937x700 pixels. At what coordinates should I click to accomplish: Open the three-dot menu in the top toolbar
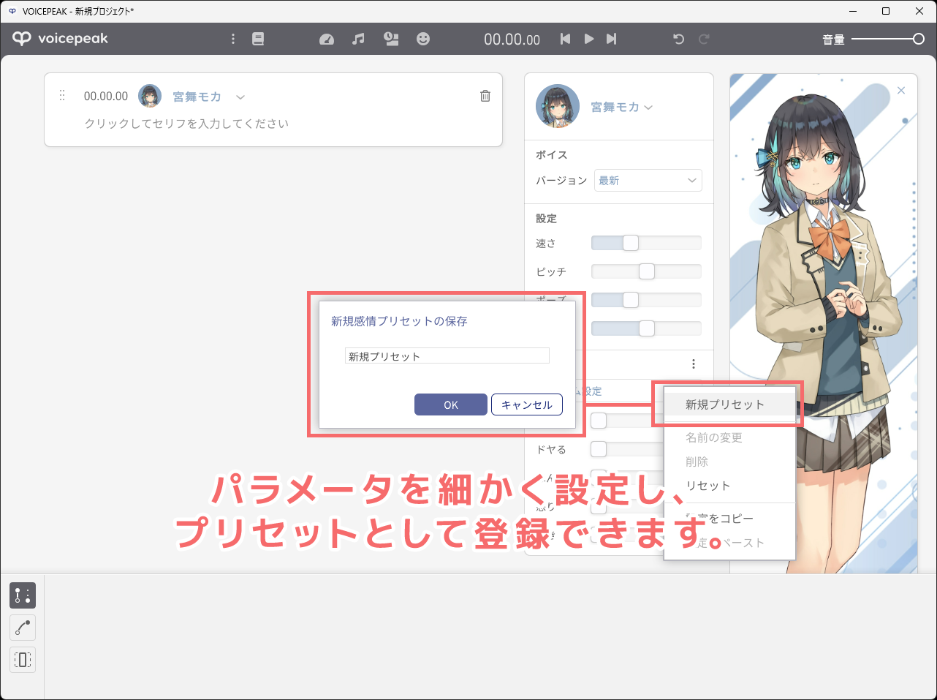click(x=233, y=39)
